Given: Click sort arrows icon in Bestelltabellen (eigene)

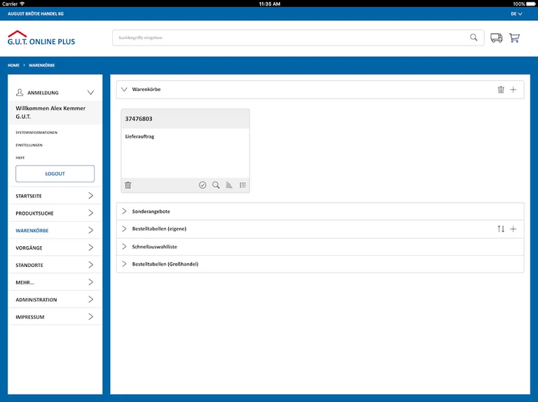Looking at the screenshot, I should (x=500, y=229).
